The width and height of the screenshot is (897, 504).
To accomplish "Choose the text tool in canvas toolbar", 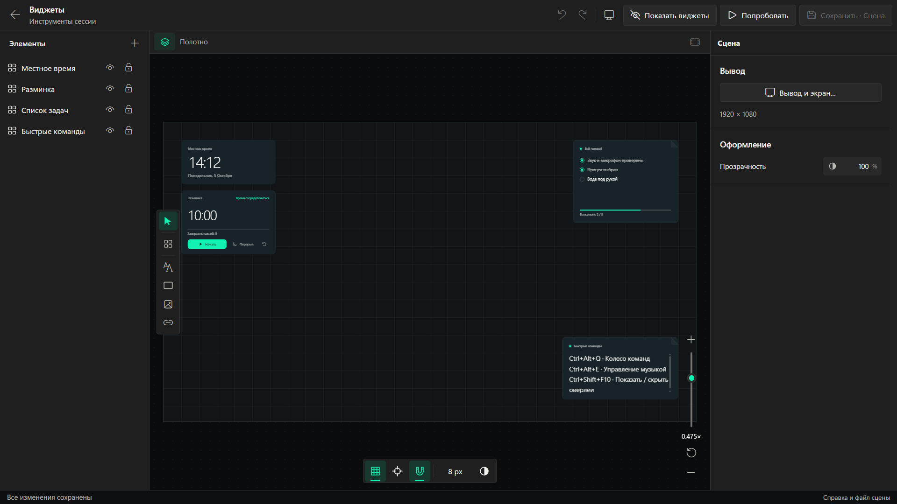I will (168, 267).
